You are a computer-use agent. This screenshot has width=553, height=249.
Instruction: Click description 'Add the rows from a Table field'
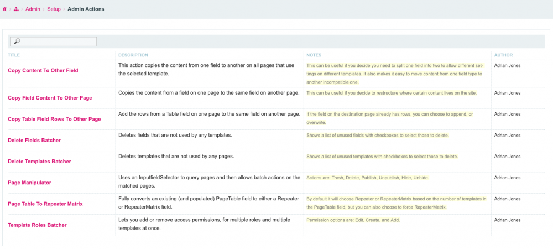pos(209,114)
